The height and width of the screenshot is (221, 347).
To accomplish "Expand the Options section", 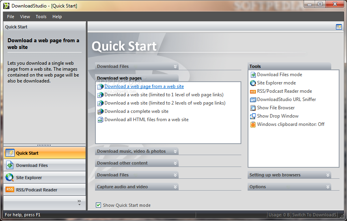I will pyautogui.click(x=289, y=187).
